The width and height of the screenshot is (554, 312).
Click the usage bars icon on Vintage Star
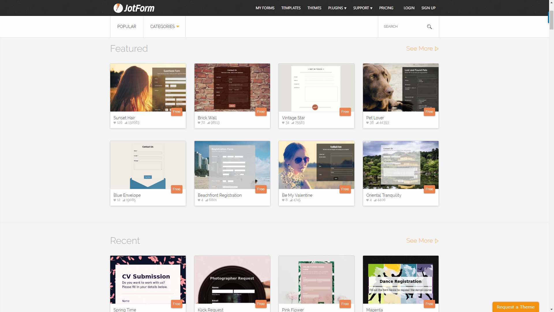[293, 123]
